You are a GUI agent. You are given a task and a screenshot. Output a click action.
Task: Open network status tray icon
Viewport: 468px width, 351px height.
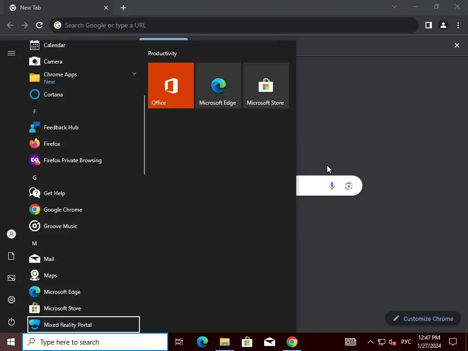pos(382,342)
